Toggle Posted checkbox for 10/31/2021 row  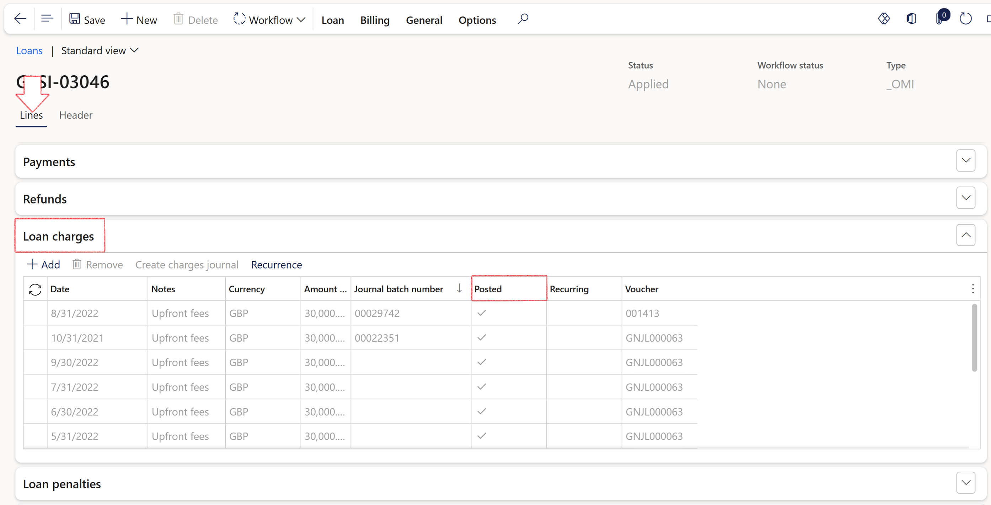(x=481, y=338)
